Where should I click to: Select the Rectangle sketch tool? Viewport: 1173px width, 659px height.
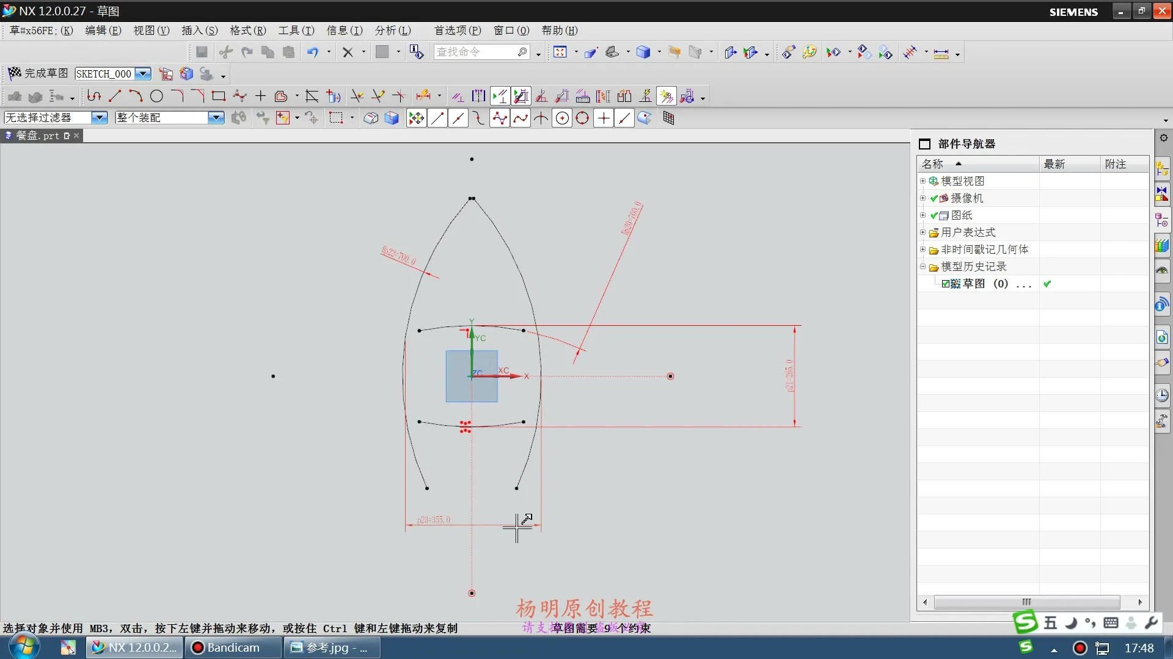pos(218,96)
